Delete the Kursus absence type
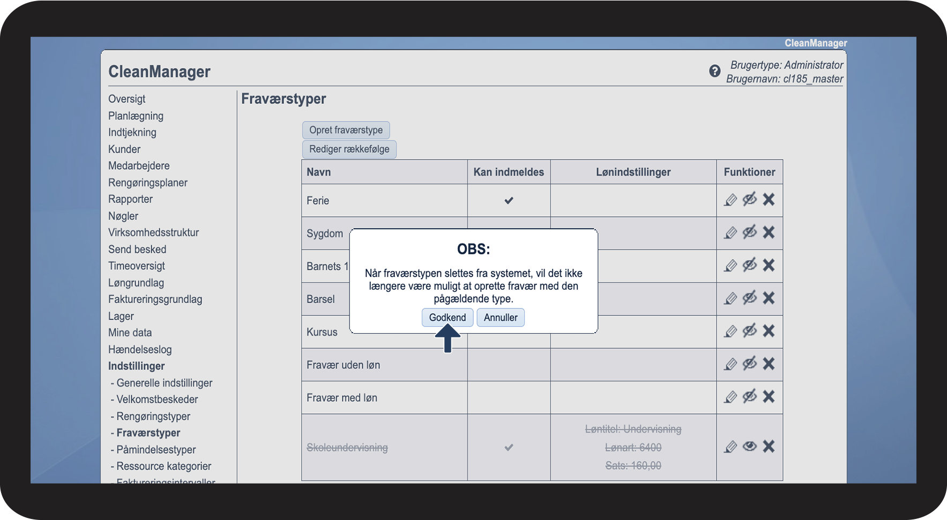 (769, 331)
